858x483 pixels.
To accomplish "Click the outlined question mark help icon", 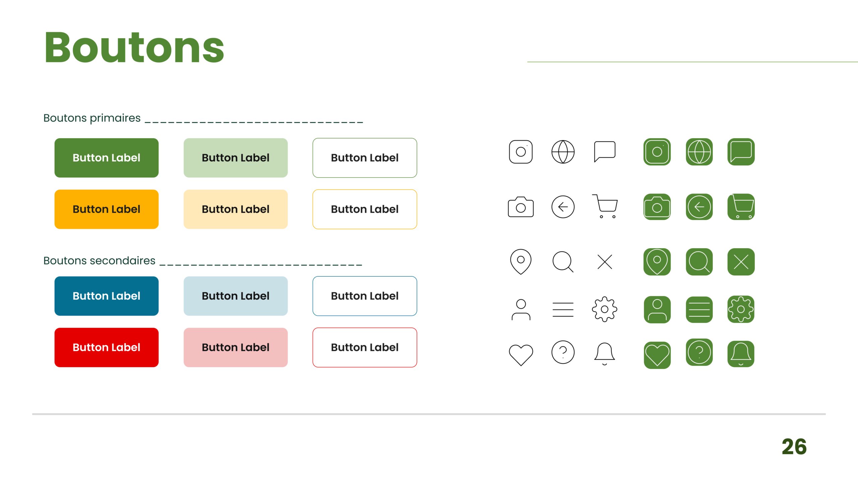I will 563,352.
